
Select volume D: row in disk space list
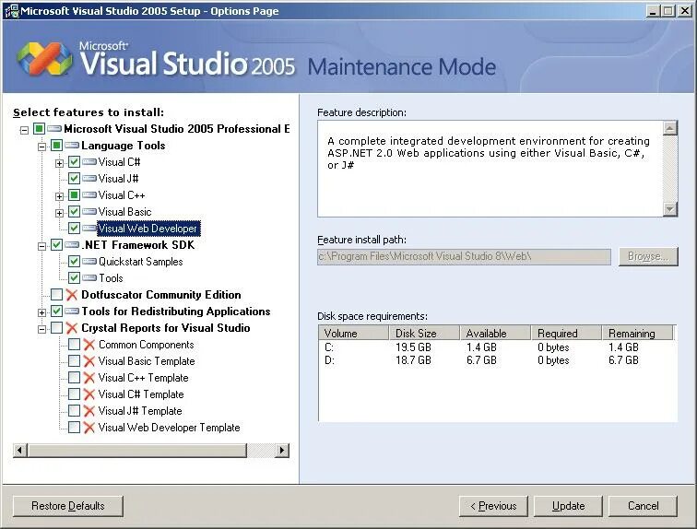(x=498, y=360)
